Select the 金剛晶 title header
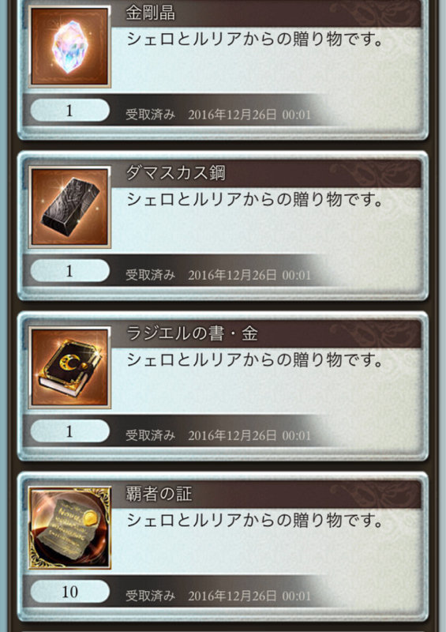This screenshot has height=632, width=446. coord(150,13)
